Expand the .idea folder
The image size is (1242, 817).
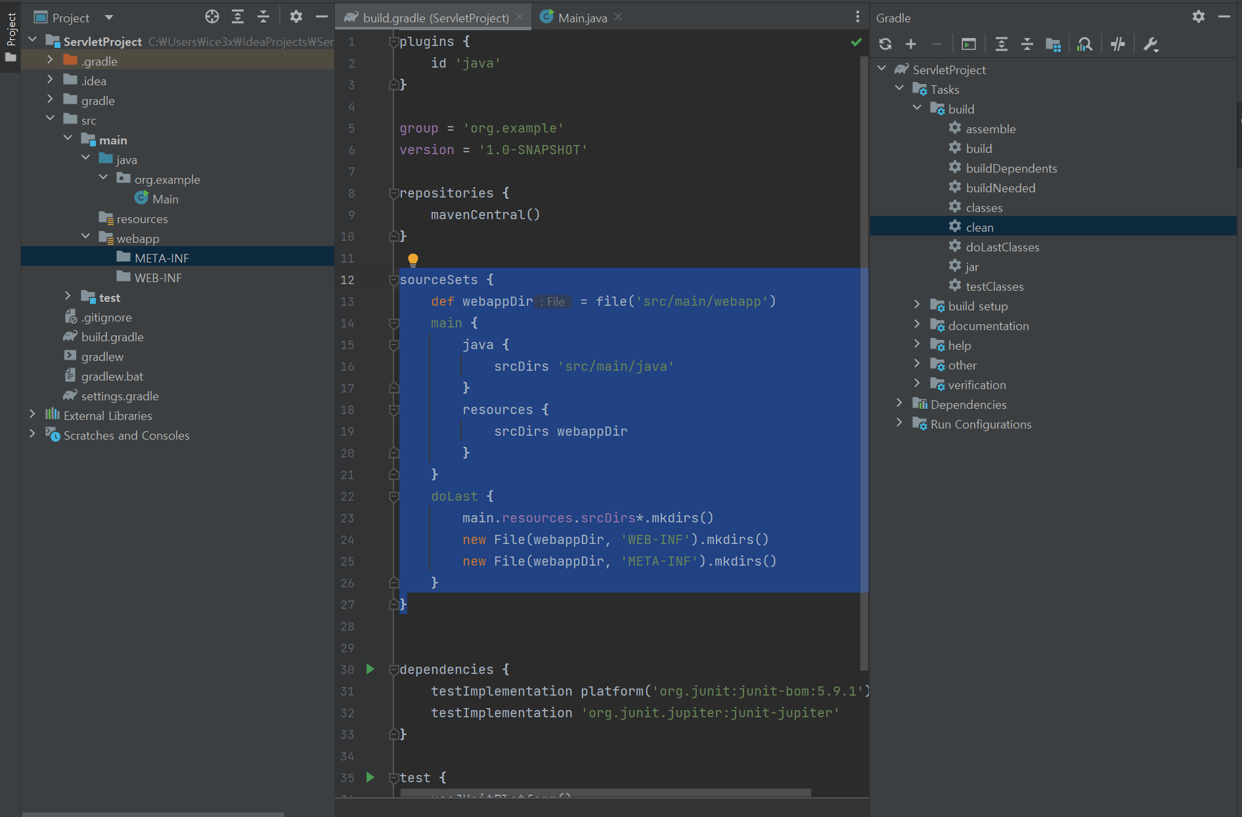click(x=50, y=79)
